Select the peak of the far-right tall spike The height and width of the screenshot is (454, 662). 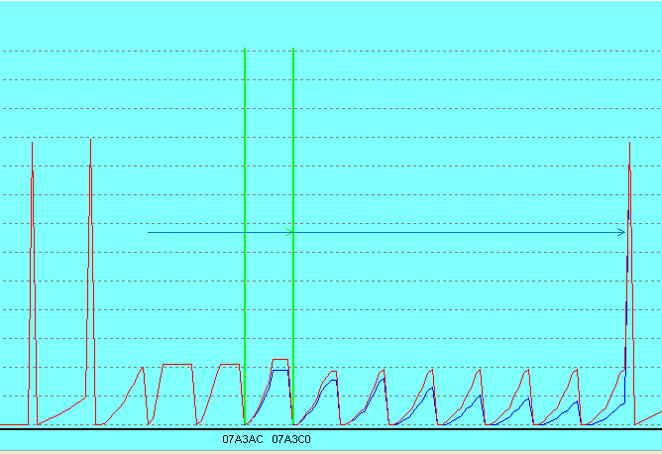(x=630, y=144)
